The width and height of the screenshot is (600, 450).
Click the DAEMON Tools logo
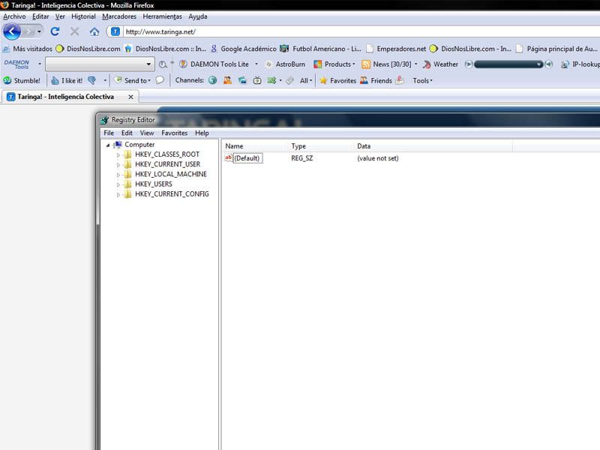[16, 64]
